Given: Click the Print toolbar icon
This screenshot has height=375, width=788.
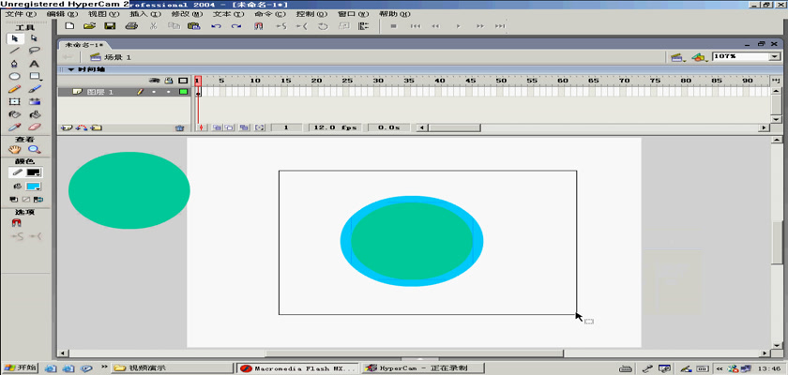Looking at the screenshot, I should (131, 26).
